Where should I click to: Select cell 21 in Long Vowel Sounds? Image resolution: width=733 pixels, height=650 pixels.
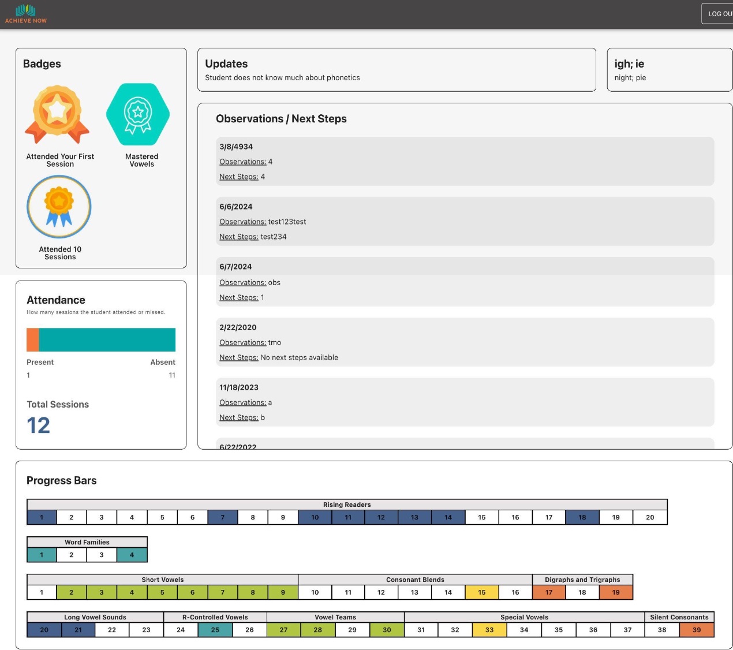[78, 630]
